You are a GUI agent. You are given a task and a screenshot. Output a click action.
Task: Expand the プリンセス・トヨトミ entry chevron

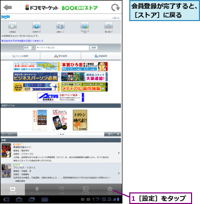(119, 173)
